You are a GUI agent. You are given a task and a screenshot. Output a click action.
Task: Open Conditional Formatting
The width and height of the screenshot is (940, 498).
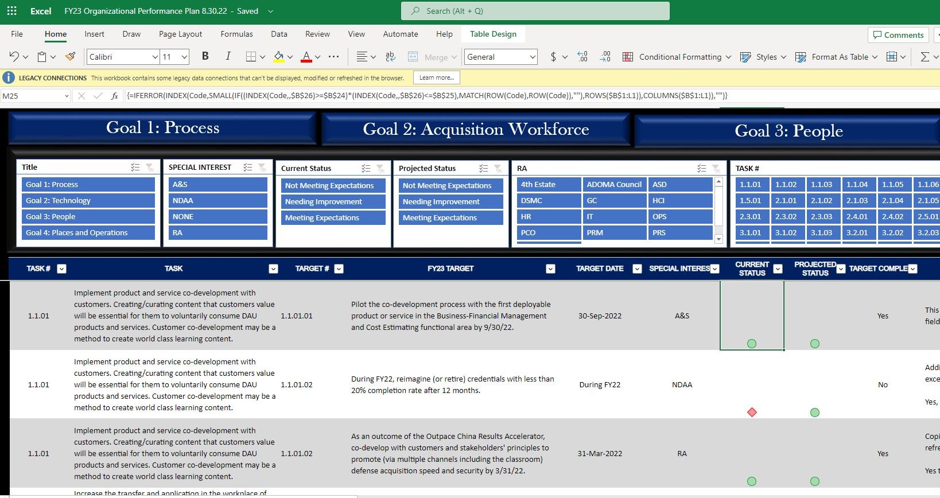tap(677, 56)
